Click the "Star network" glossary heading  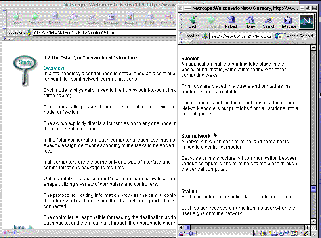pyautogui.click(x=196, y=136)
